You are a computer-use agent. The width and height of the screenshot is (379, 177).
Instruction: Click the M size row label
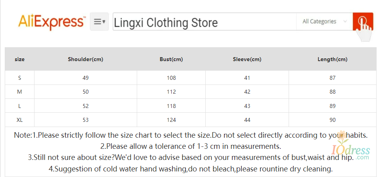(x=19, y=92)
